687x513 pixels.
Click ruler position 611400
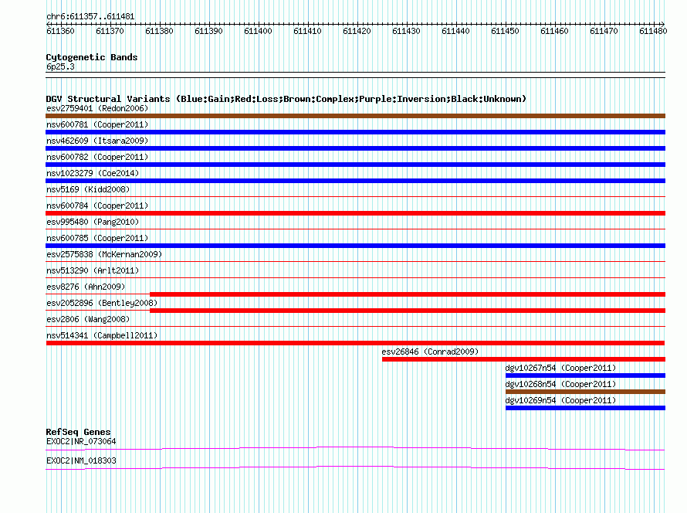pos(258,31)
